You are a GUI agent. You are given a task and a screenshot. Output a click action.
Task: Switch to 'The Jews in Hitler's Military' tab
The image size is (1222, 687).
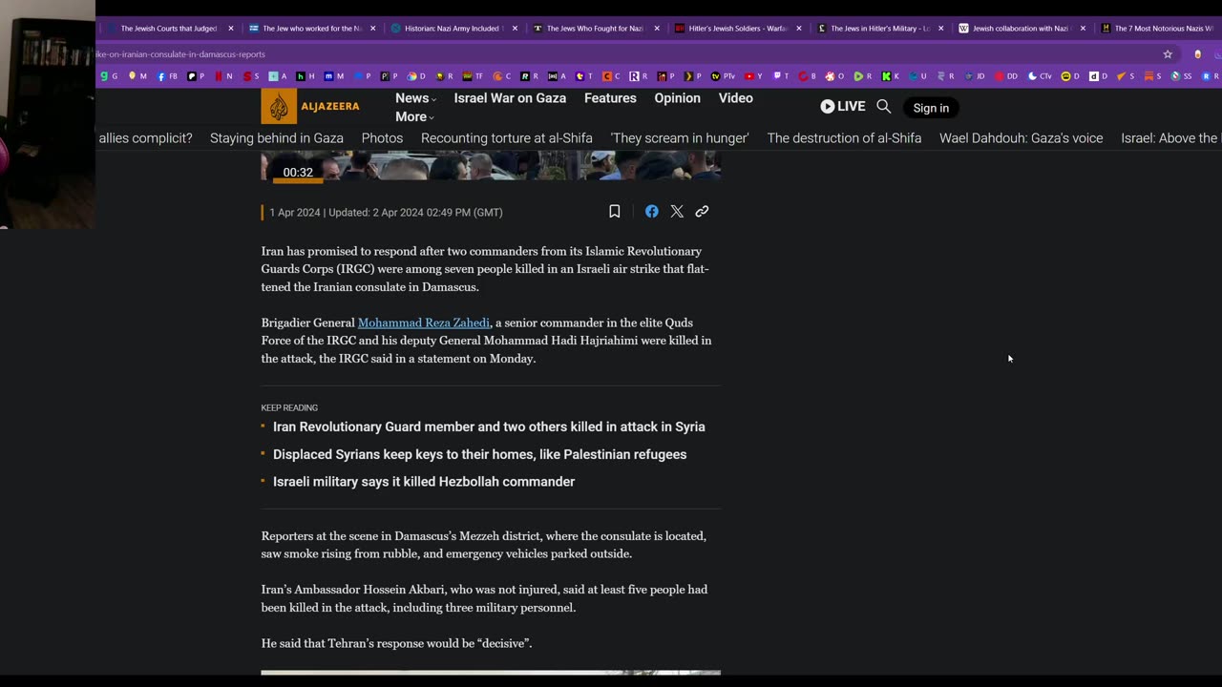(x=879, y=29)
